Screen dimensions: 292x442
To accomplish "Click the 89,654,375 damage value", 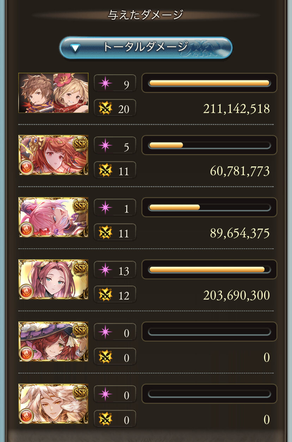I will point(240,233).
